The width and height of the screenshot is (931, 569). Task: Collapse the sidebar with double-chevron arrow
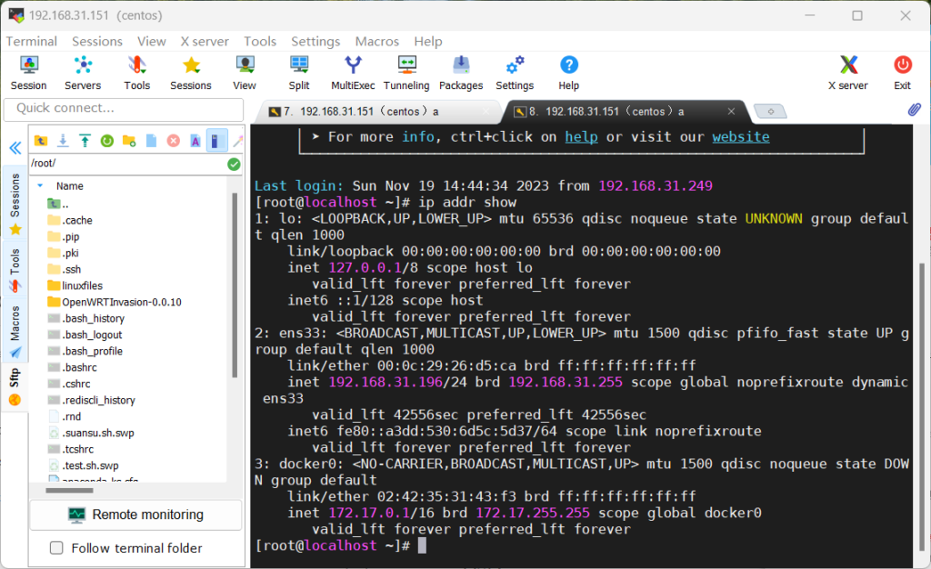[x=15, y=148]
